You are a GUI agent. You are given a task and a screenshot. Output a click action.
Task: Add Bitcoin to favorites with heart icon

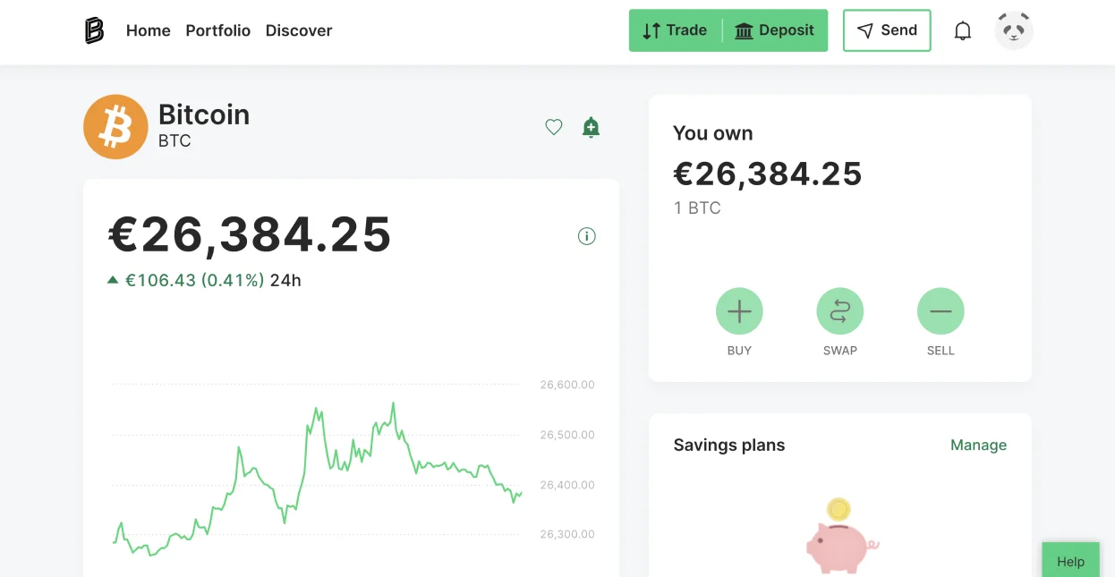point(554,127)
